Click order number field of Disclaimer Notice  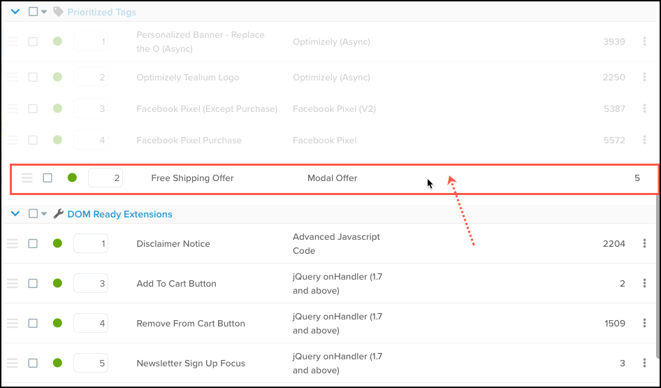91,244
